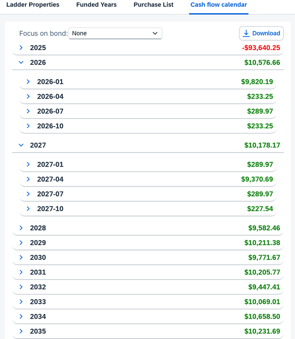Expand the 2027-04 month chevron

28,179
